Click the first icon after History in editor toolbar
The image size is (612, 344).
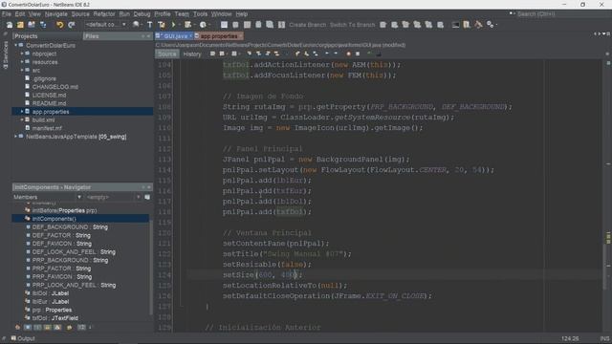(212, 54)
